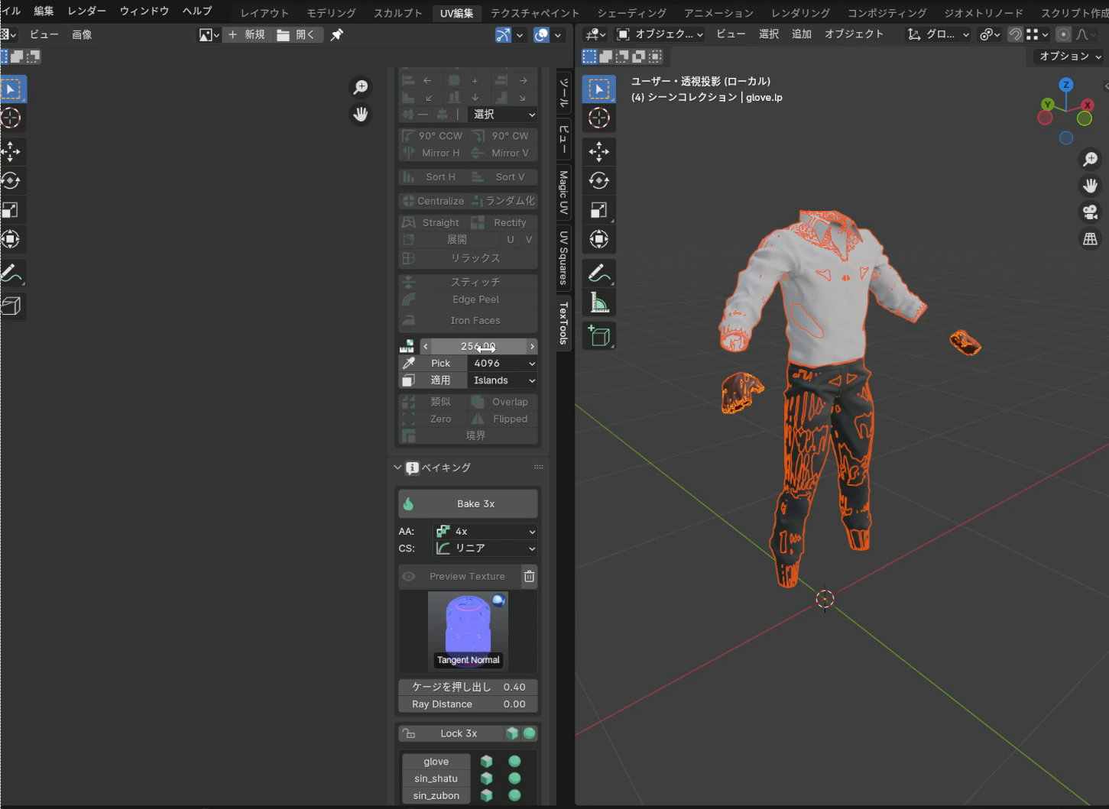The image size is (1109, 809).
Task: Switch to orthographic grid view icon
Action: (x=1090, y=239)
